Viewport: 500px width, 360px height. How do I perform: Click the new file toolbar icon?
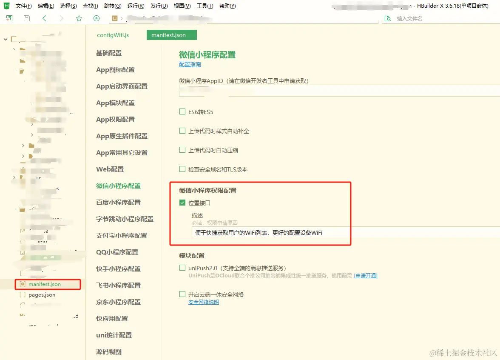(9, 19)
